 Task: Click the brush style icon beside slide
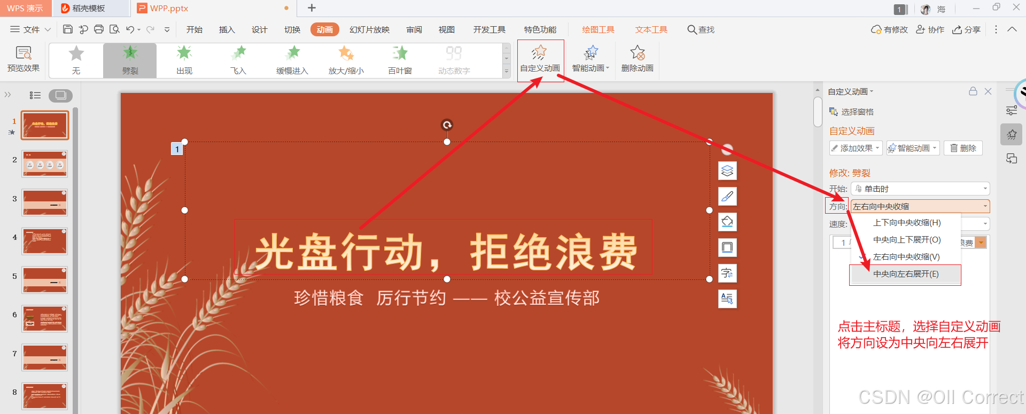point(727,197)
